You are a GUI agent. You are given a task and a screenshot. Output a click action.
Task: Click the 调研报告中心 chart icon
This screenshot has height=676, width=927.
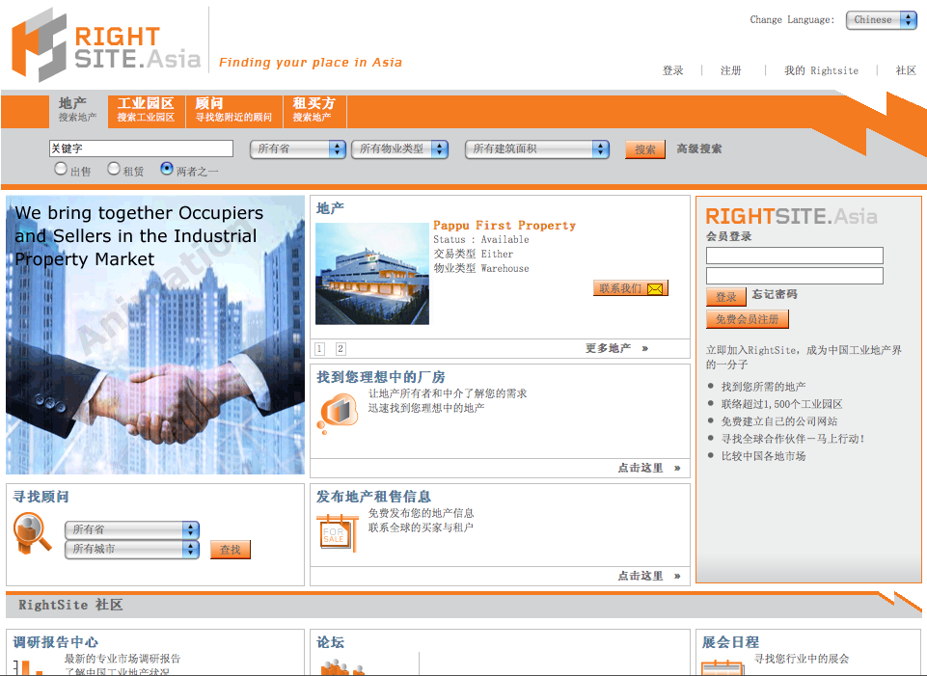click(29, 667)
